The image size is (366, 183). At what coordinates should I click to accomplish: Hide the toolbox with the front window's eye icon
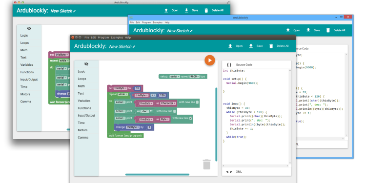tap(86, 64)
